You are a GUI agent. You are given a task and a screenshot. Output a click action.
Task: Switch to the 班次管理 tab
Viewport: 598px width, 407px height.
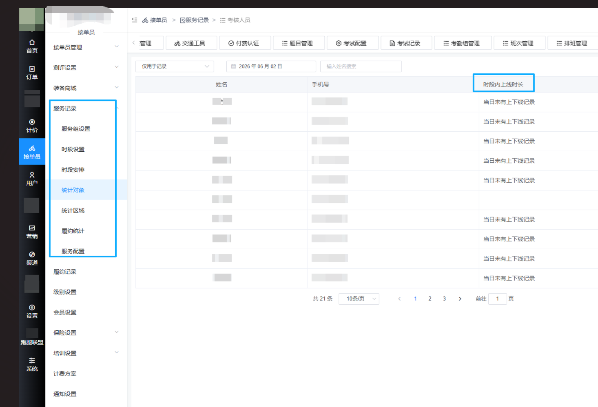click(520, 43)
